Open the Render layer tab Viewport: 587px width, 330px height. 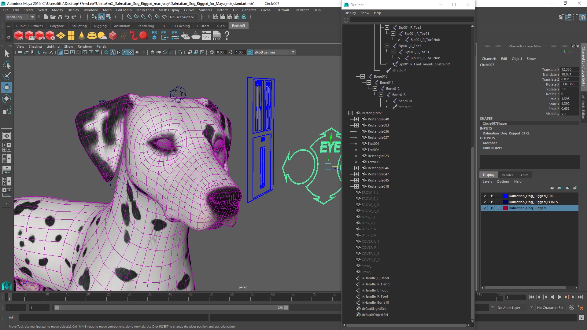pyautogui.click(x=507, y=175)
